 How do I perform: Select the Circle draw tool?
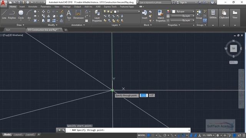[21, 15]
